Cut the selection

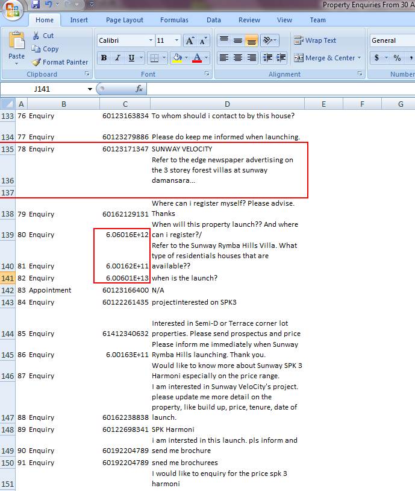(x=43, y=36)
